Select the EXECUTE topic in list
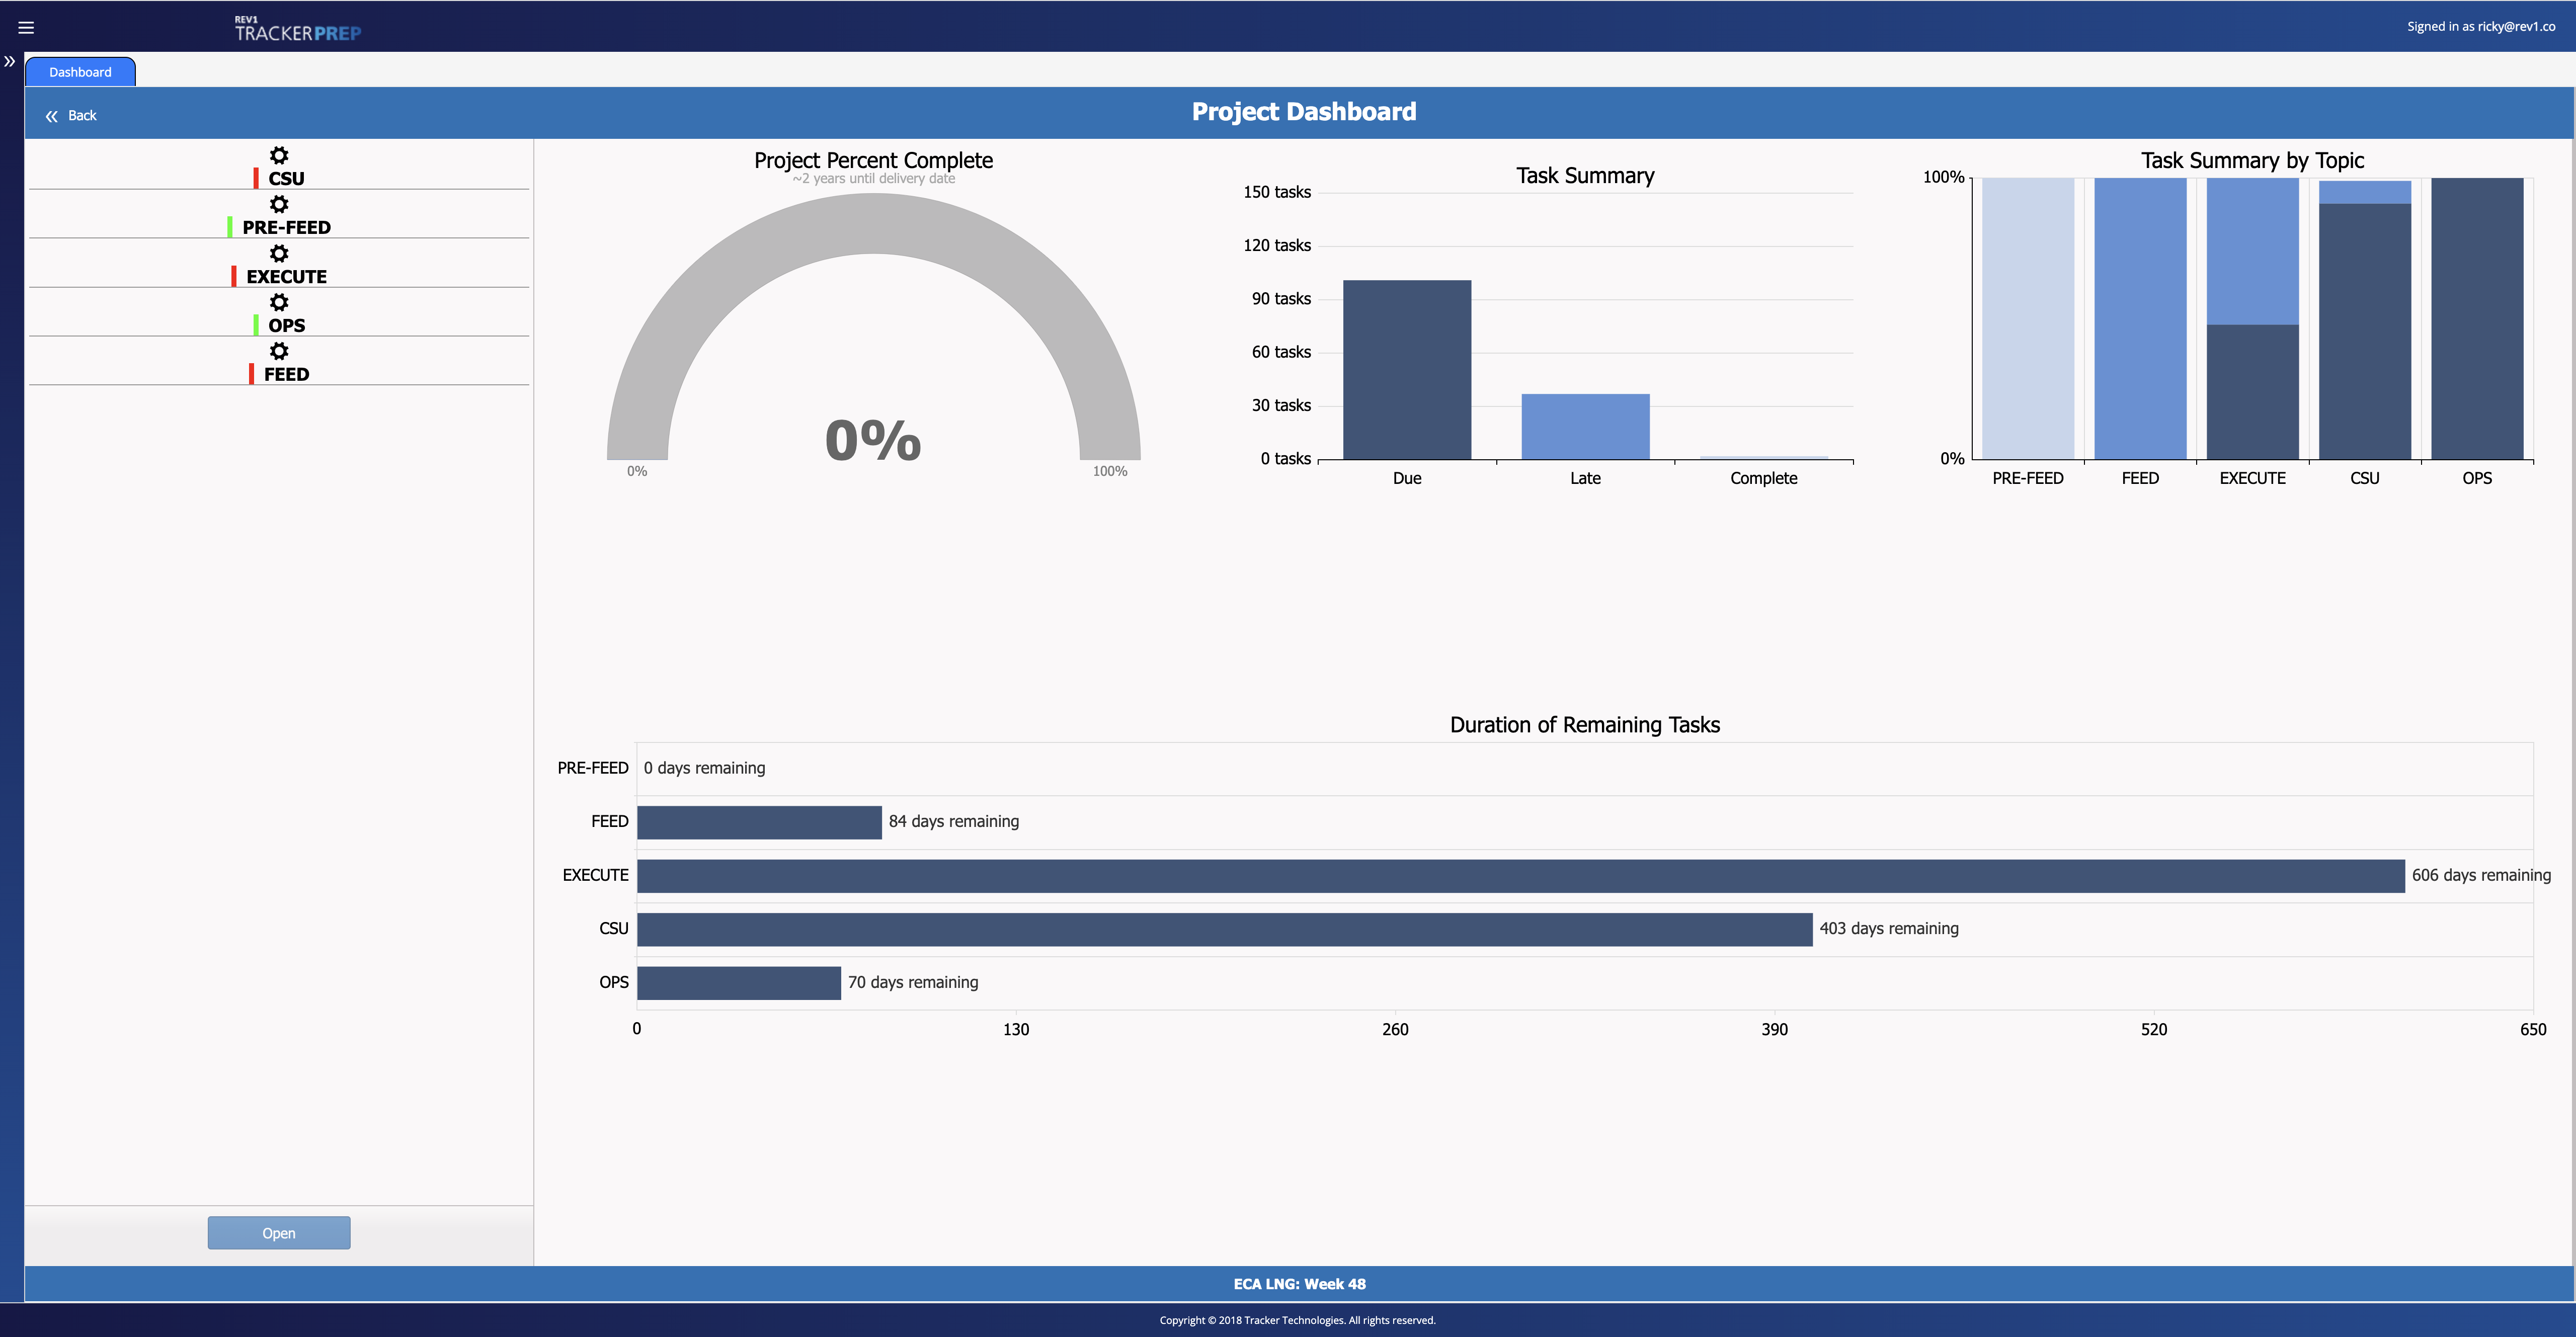This screenshot has width=2576, height=1337. 286,277
